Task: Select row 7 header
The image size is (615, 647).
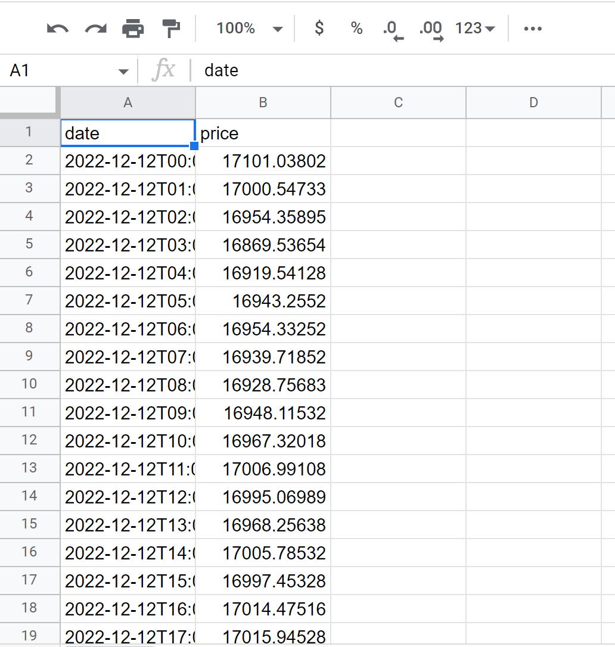Action: pyautogui.click(x=29, y=300)
